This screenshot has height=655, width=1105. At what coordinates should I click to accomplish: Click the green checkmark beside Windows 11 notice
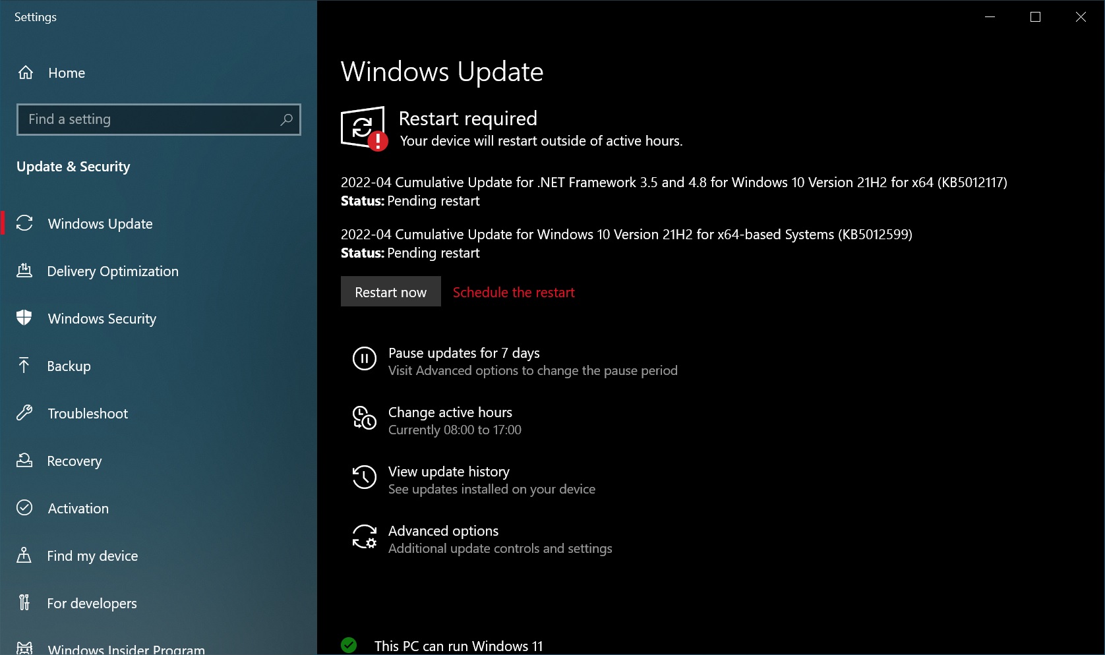click(x=349, y=644)
